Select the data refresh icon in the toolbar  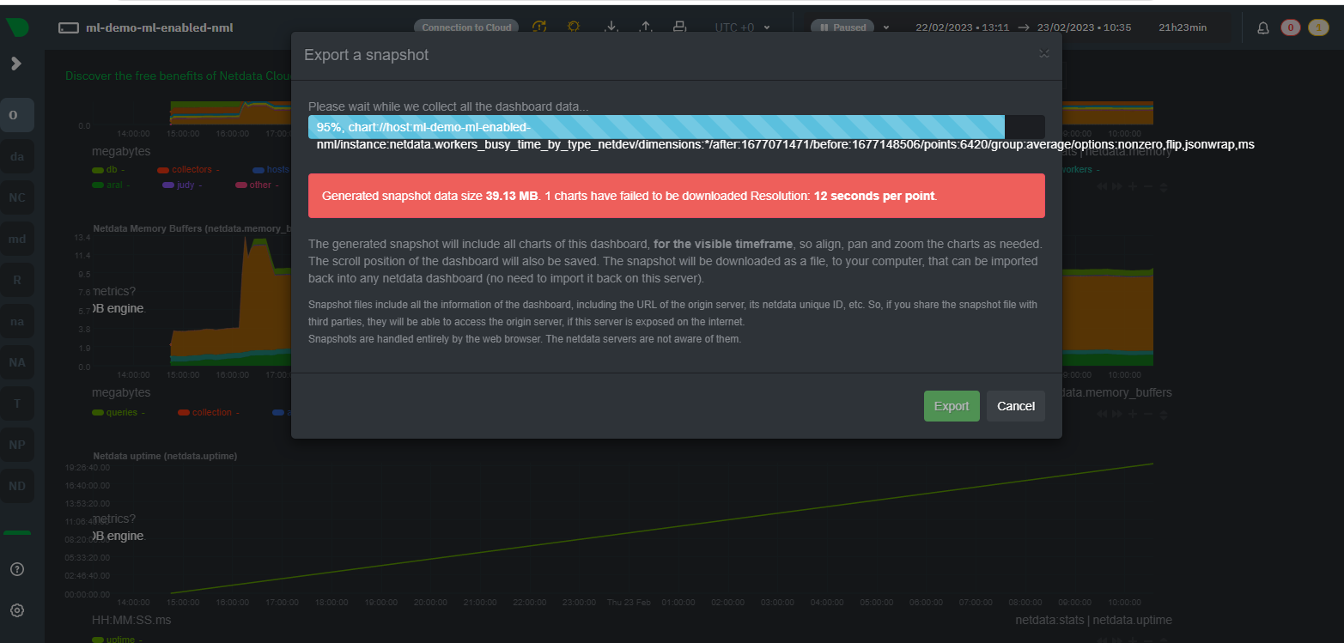click(x=539, y=27)
